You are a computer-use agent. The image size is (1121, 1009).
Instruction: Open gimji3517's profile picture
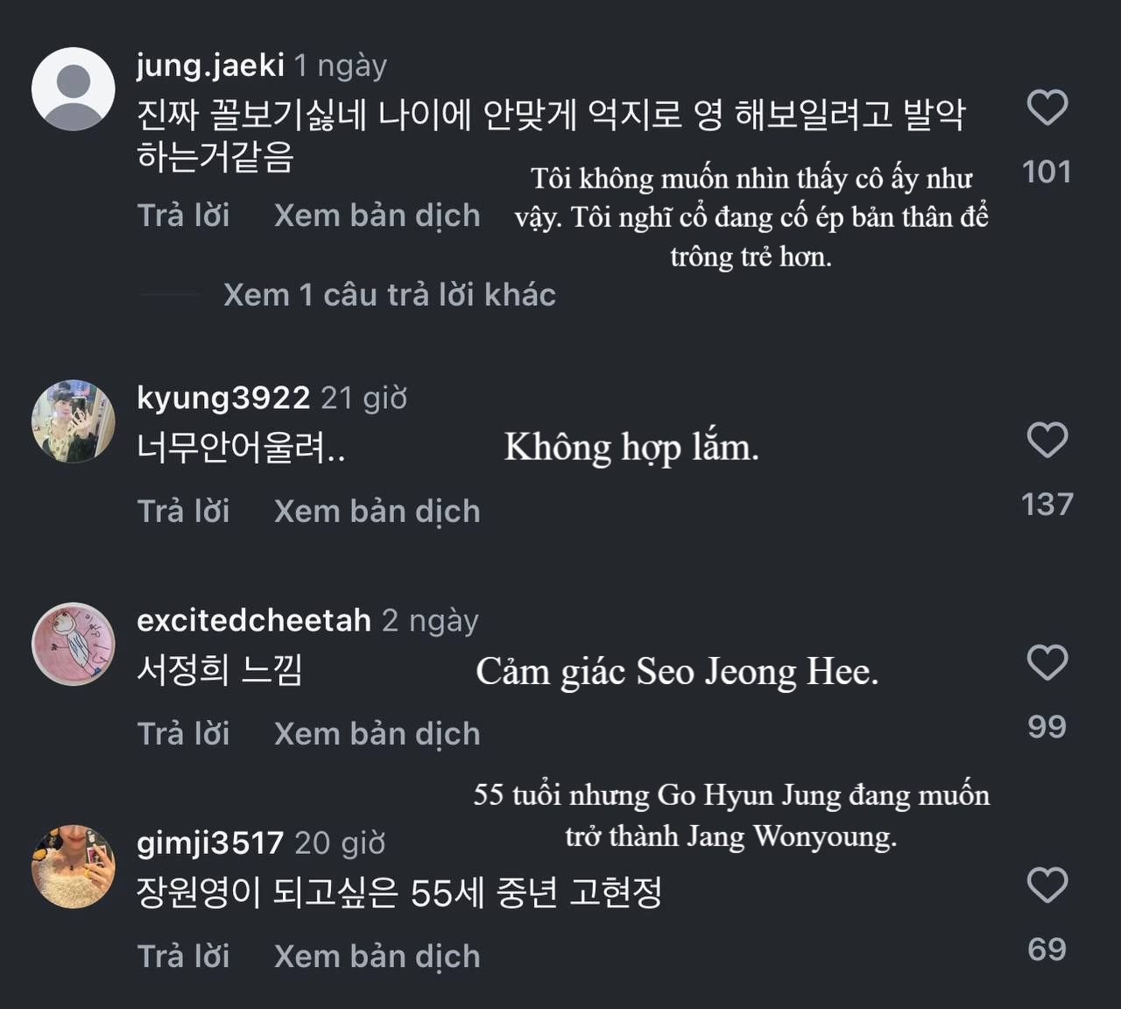click(x=74, y=867)
